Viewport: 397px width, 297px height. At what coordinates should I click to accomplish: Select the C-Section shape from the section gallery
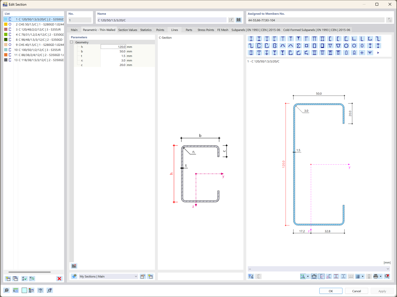click(x=259, y=46)
